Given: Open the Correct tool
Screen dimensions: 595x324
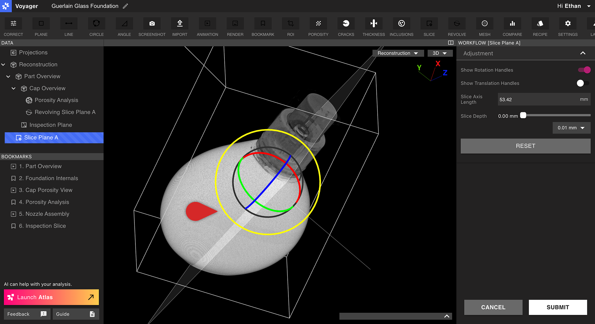Looking at the screenshot, I should (x=13, y=27).
